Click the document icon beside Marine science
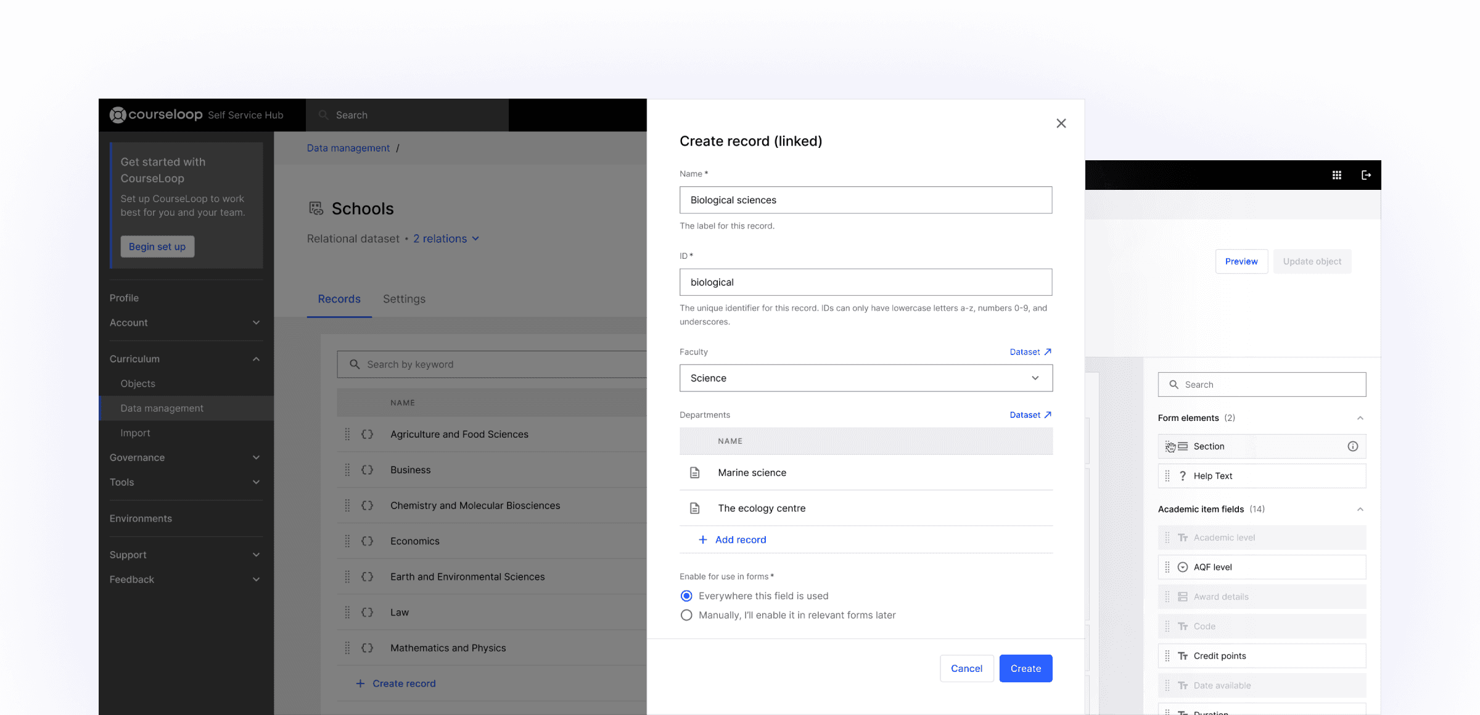 (694, 473)
